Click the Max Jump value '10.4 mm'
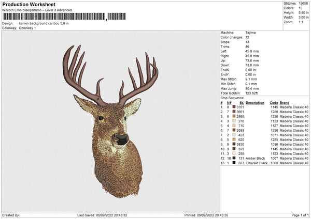This screenshot has height=219, width=311. pos(252,88)
